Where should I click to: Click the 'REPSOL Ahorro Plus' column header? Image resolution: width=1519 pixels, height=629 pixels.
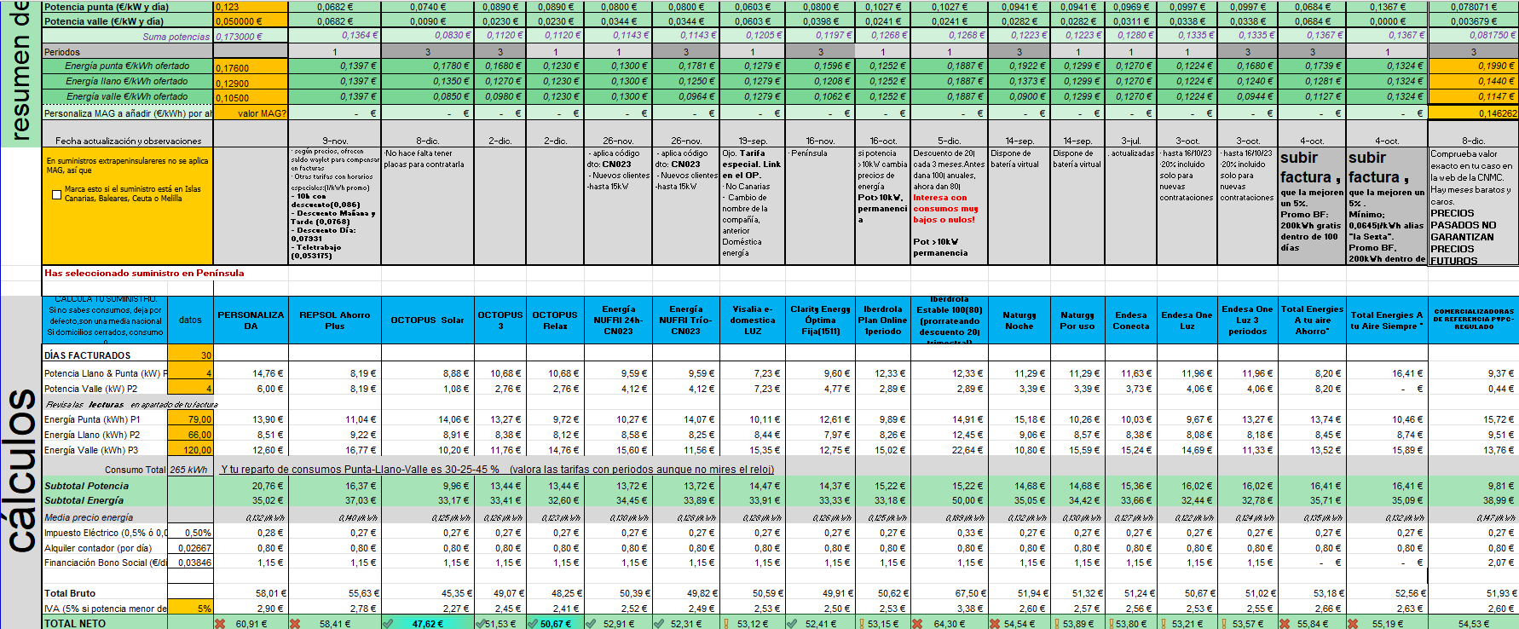335,320
